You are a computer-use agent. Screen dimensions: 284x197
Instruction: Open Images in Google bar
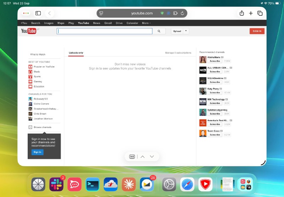click(49, 23)
